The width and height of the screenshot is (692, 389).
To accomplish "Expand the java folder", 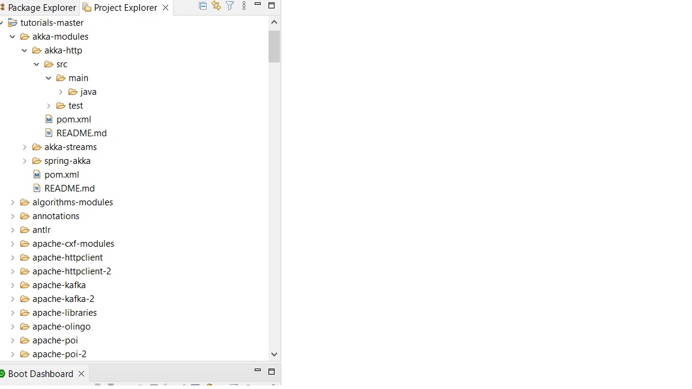I will tap(61, 92).
